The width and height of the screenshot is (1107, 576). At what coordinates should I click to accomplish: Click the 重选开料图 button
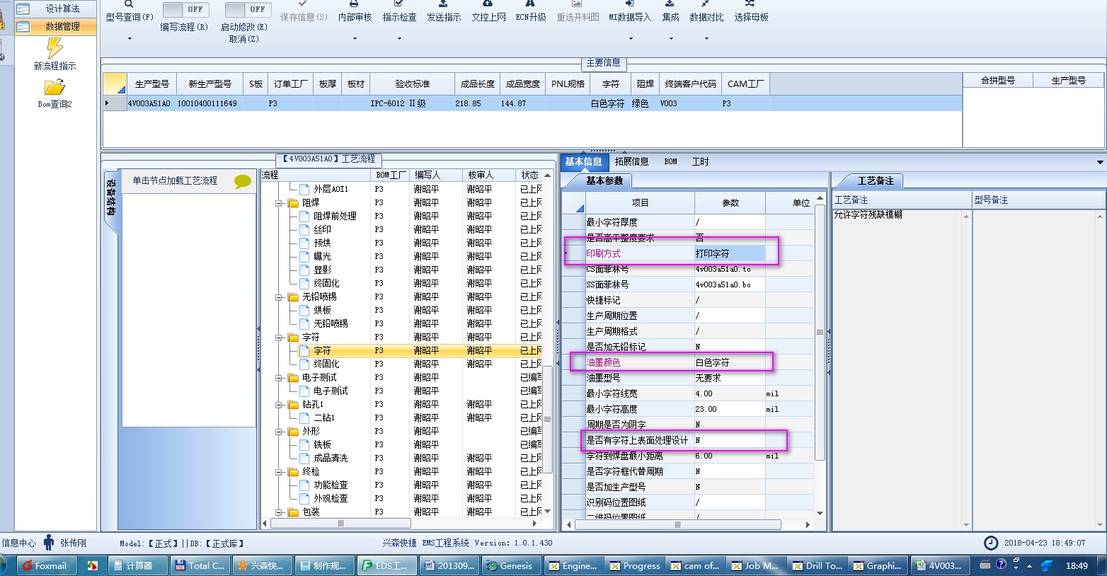(x=578, y=12)
